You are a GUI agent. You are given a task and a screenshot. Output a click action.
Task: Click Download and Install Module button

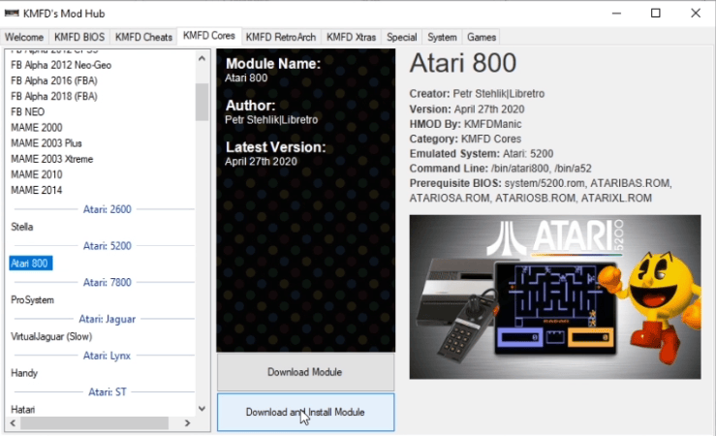[x=305, y=412]
